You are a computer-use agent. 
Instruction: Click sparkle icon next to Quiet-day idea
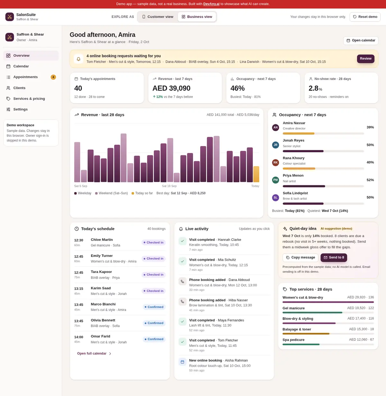[x=285, y=229]
